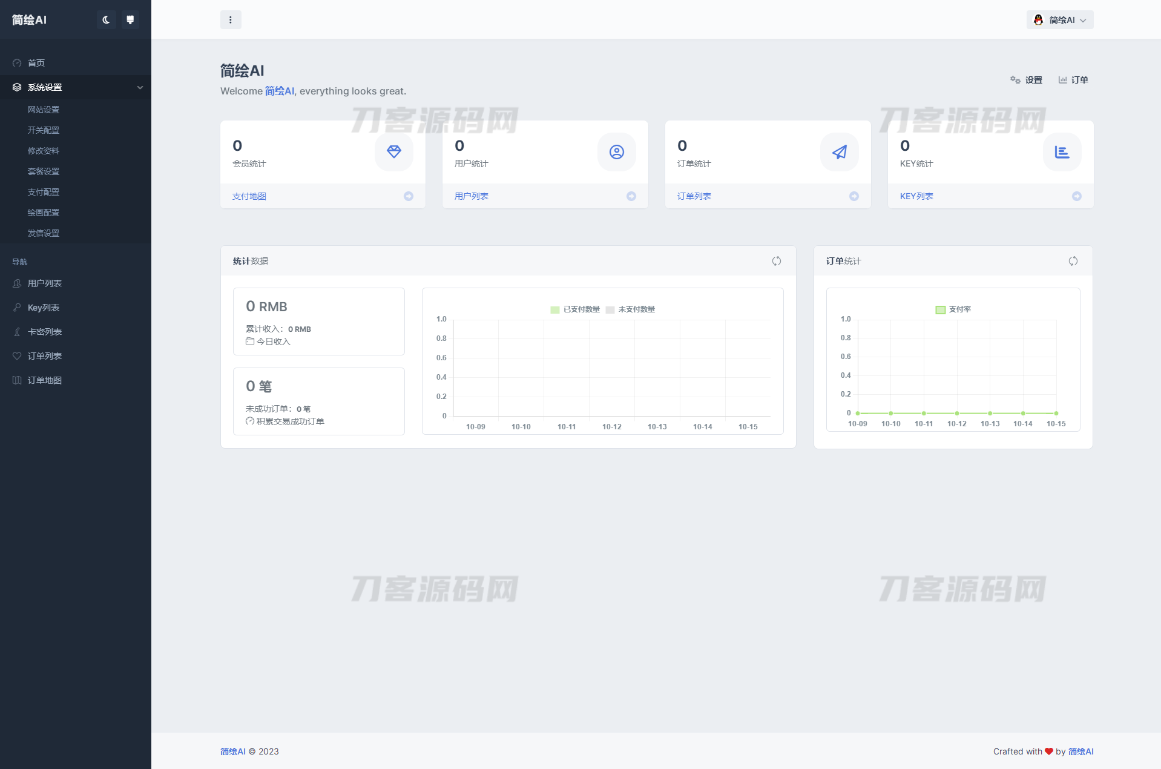Click the arrow icon beside 支付地图
The image size is (1161, 769).
pos(409,196)
